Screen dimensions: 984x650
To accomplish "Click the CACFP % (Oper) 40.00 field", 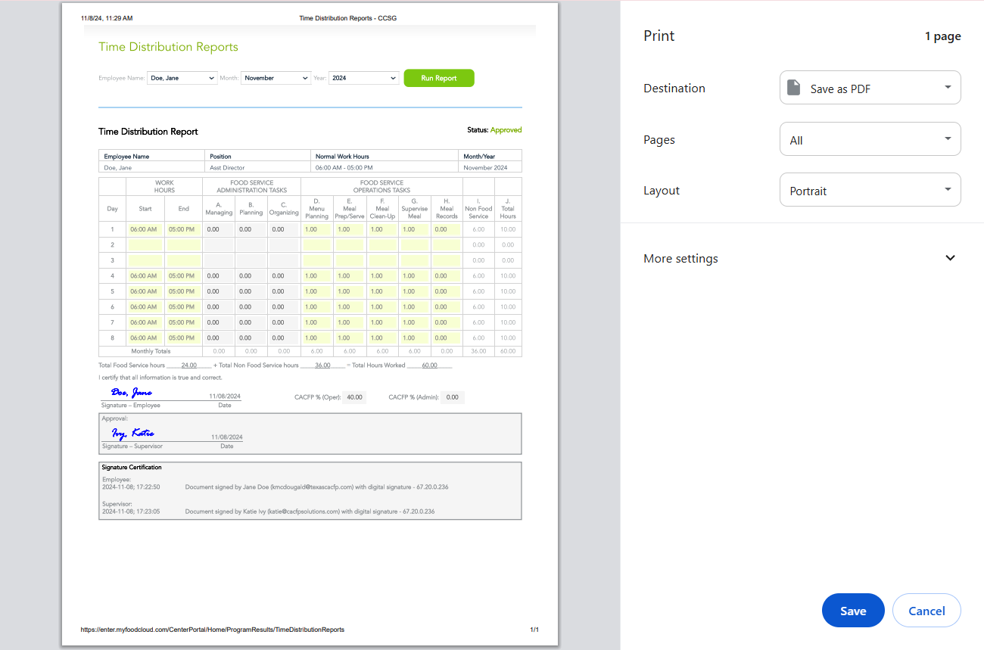I will 354,397.
